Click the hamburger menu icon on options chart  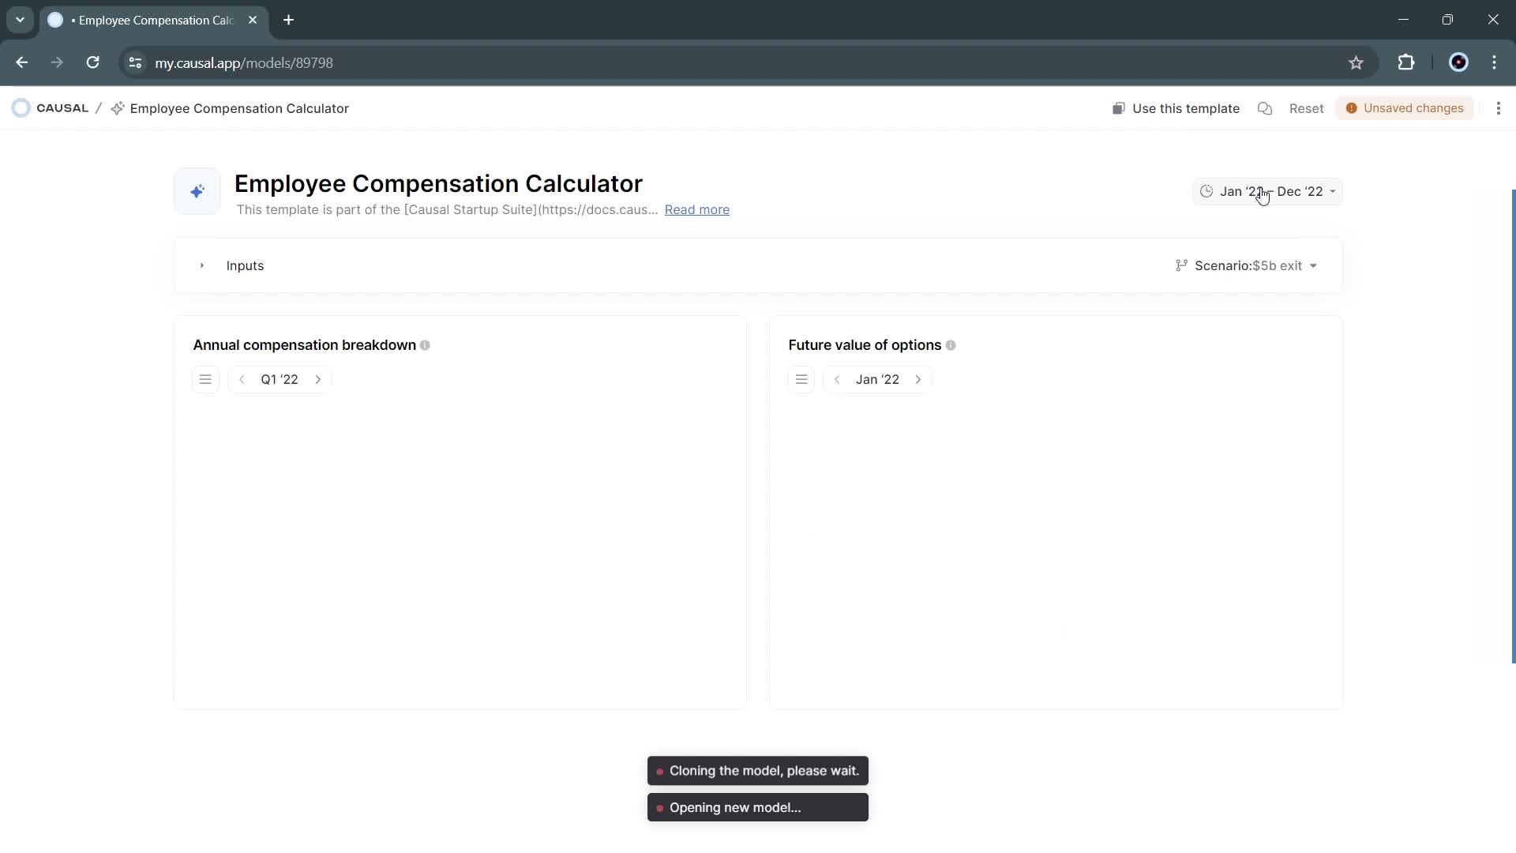coord(801,379)
